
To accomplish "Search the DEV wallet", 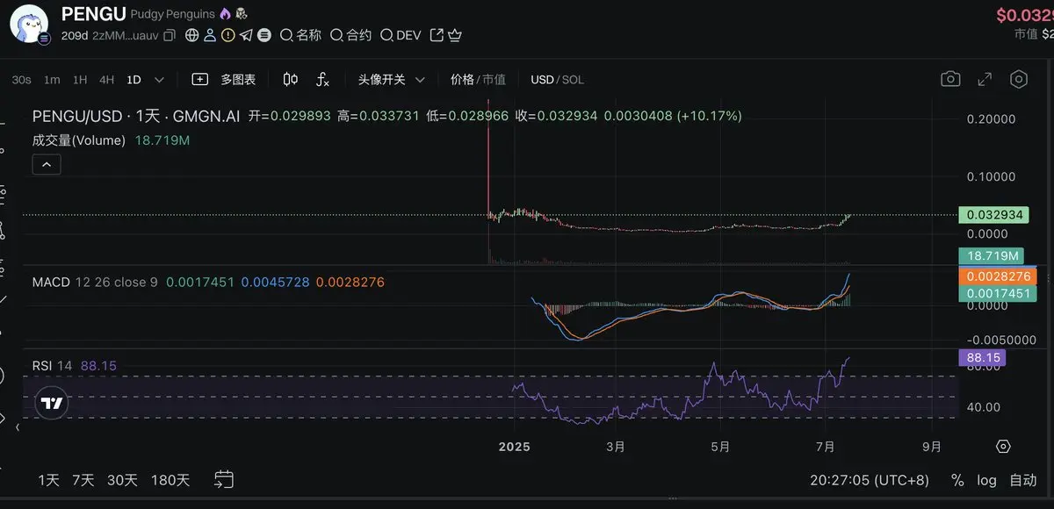I will (400, 35).
